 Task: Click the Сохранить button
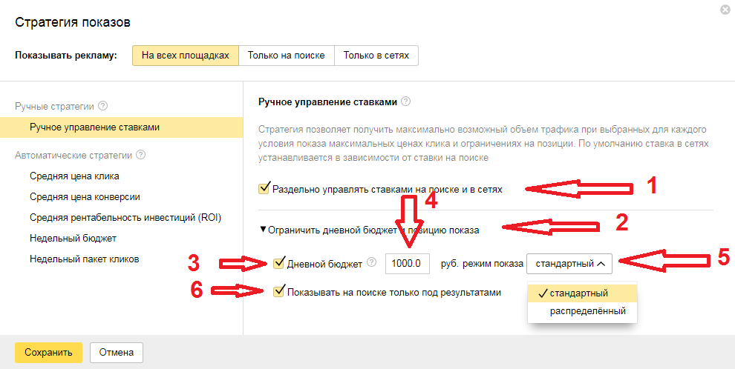(x=48, y=353)
